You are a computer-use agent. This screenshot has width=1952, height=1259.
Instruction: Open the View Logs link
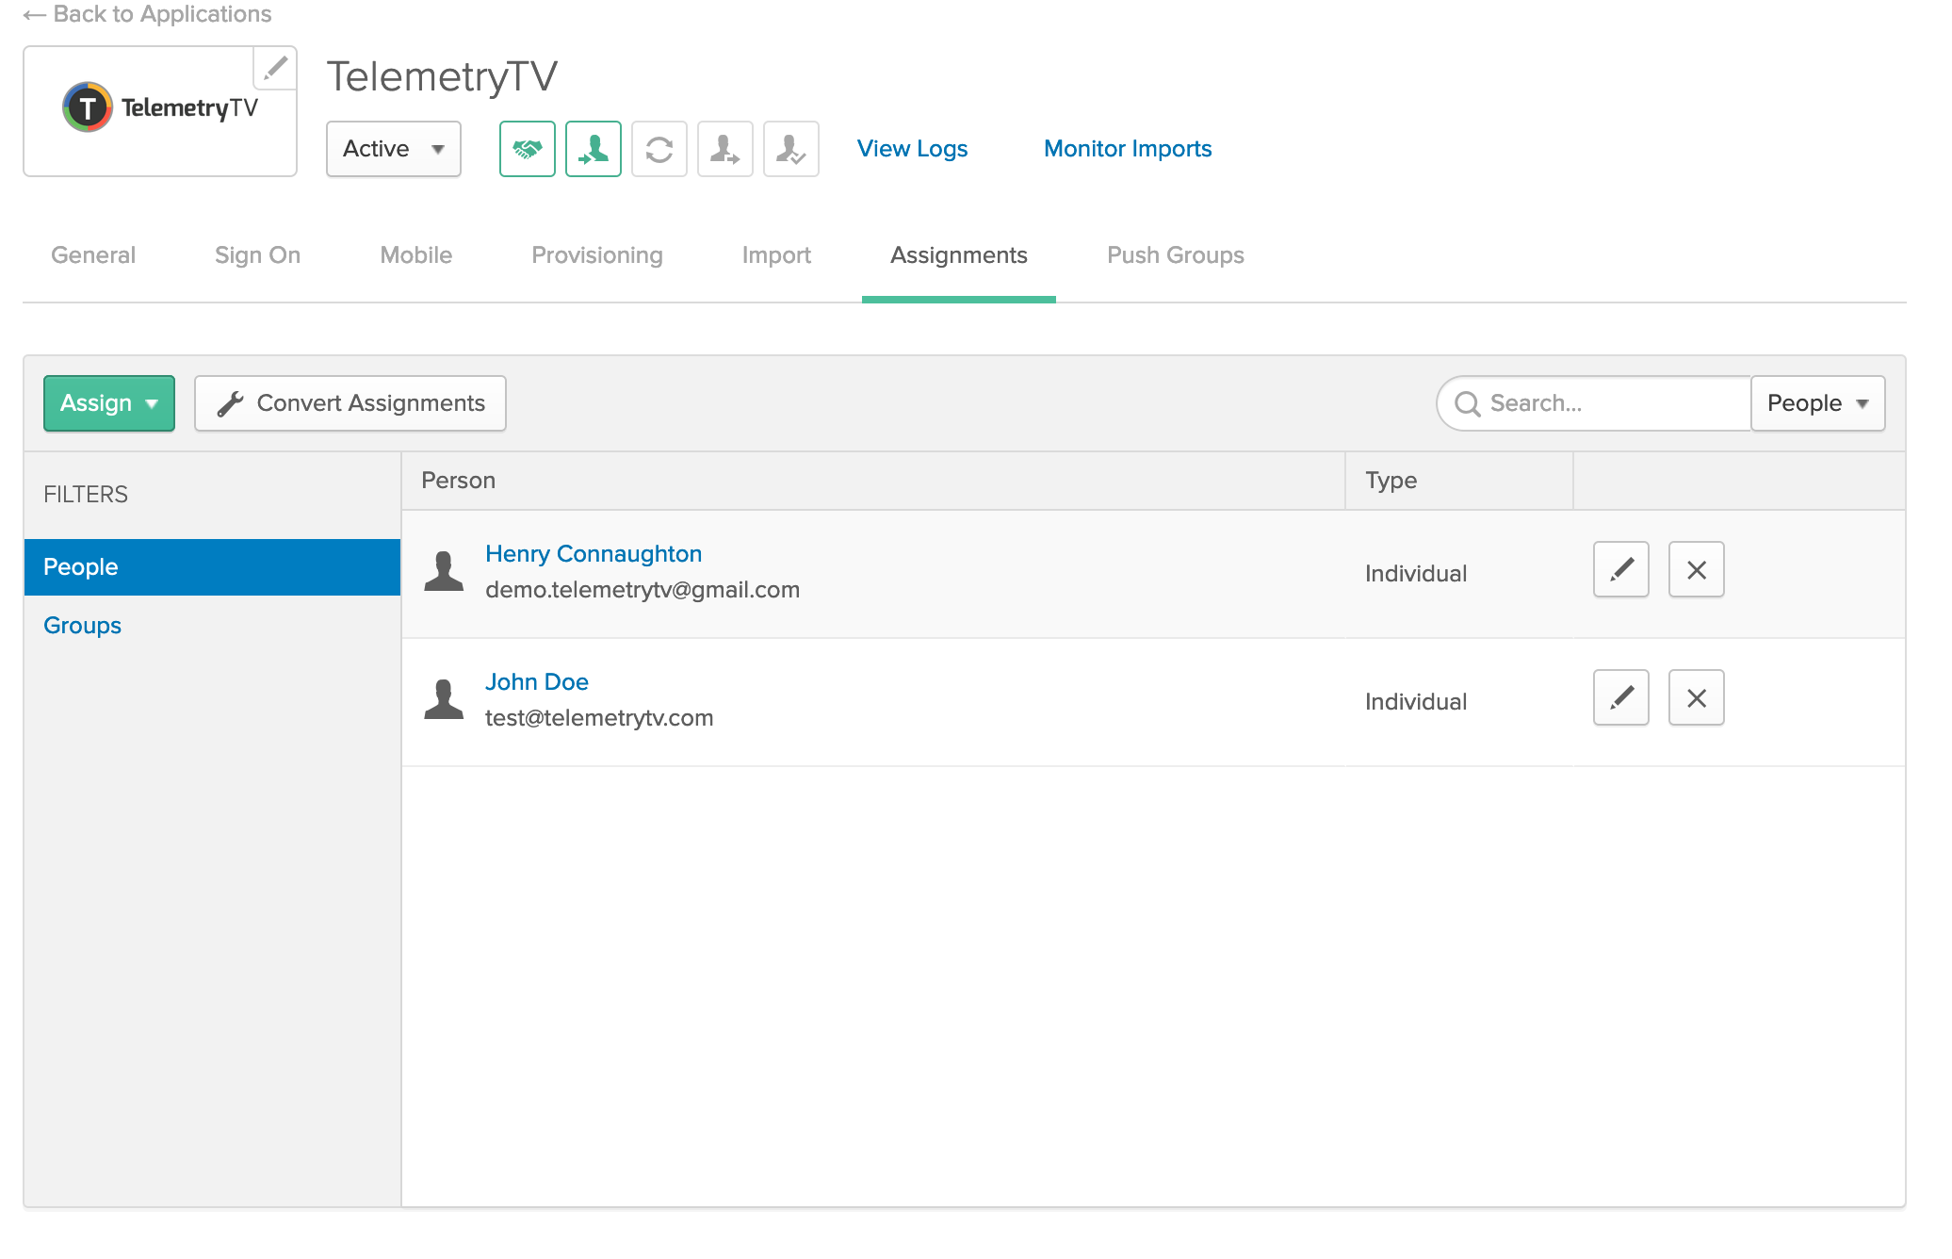(912, 149)
